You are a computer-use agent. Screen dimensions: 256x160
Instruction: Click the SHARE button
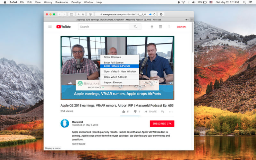point(150,112)
